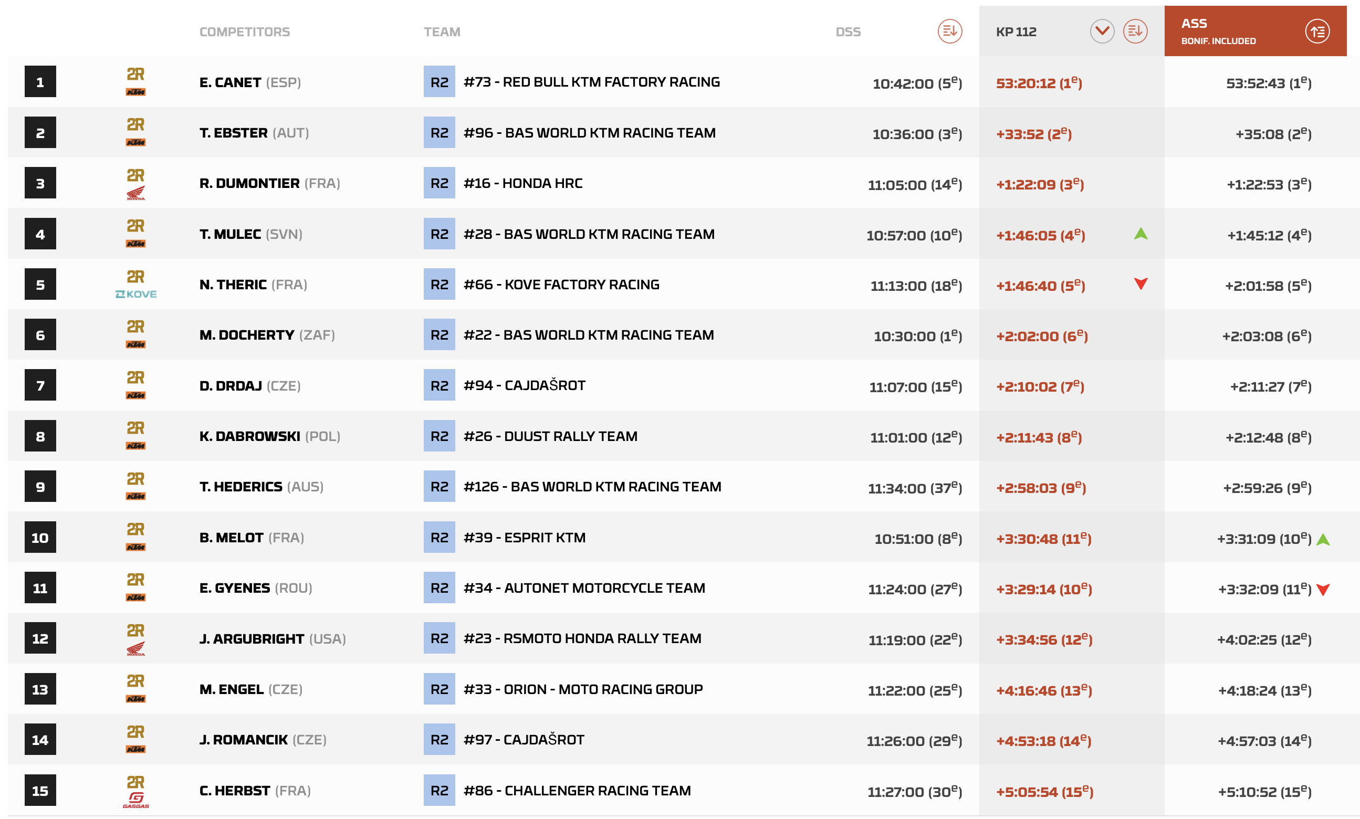The width and height of the screenshot is (1360, 819).
Task: Click the Honda logo beside R. Dumontier
Action: (x=136, y=193)
